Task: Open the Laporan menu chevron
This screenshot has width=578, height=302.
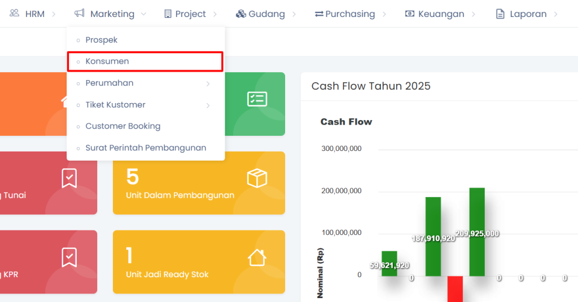Action: (x=556, y=14)
